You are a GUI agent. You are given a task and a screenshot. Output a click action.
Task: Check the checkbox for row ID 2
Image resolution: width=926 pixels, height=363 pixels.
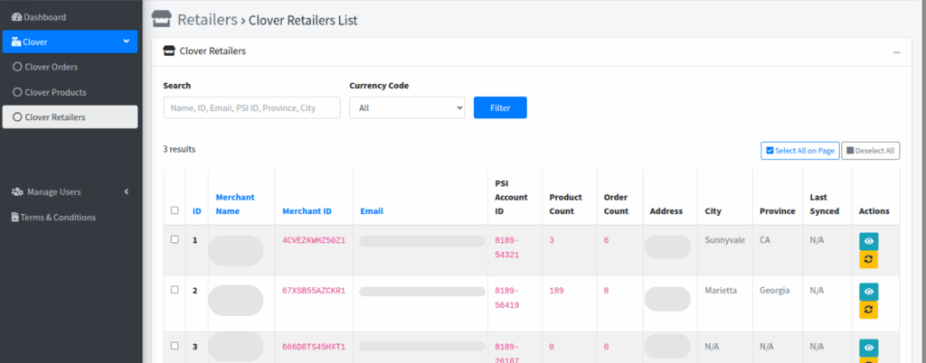point(175,290)
